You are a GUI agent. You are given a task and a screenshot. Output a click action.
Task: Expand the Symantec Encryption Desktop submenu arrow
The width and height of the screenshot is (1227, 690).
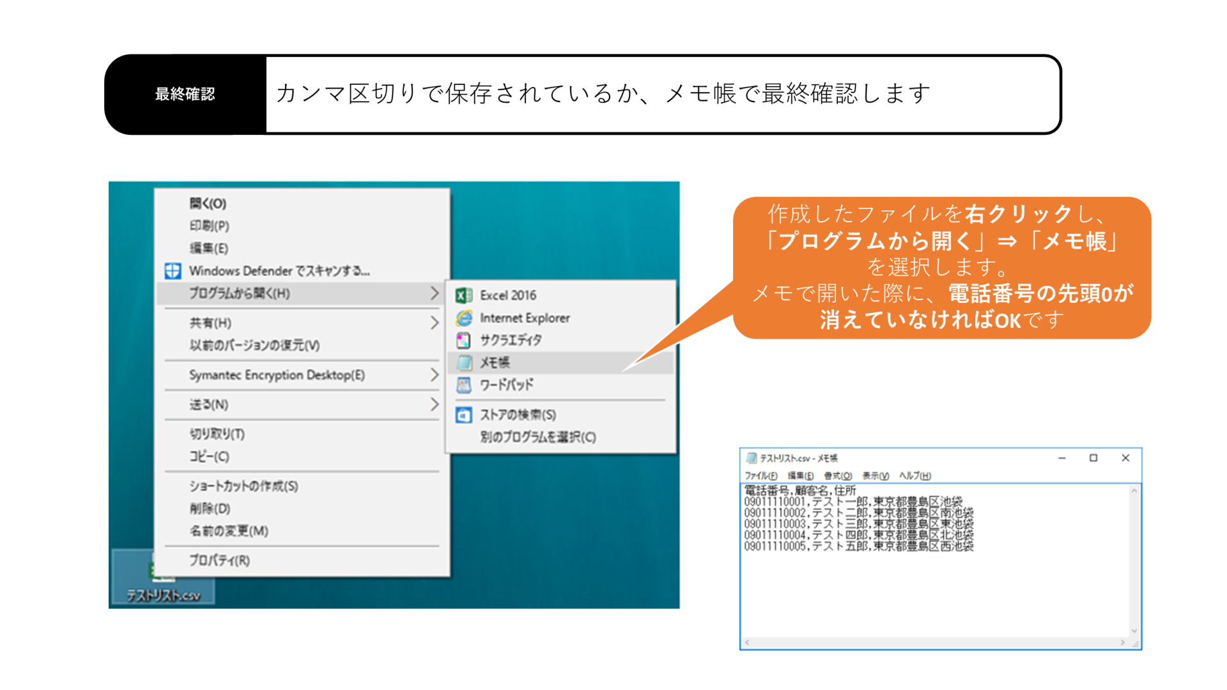click(435, 374)
